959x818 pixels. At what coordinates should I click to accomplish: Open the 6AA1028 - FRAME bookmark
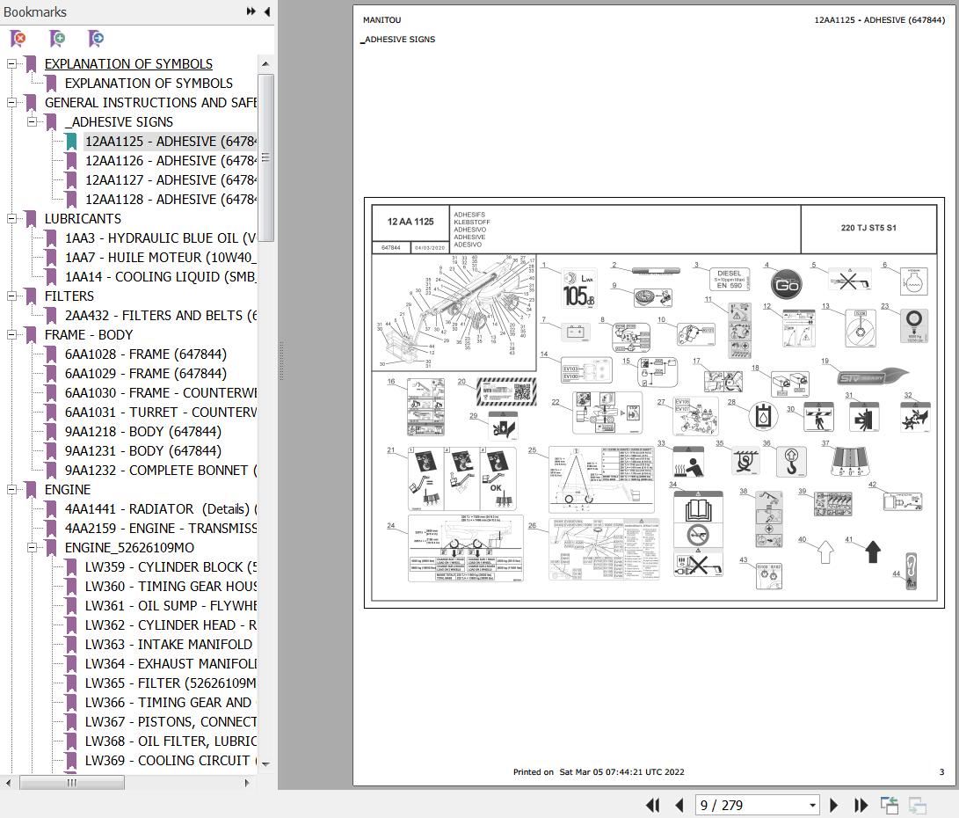pyautogui.click(x=145, y=354)
